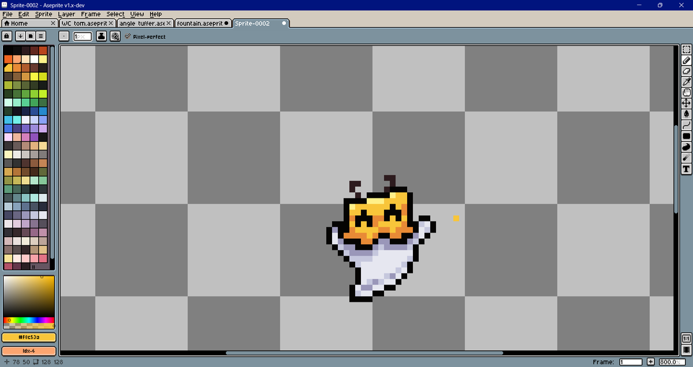Open the File menu
Viewport: 693px width, 367px height.
click(8, 14)
